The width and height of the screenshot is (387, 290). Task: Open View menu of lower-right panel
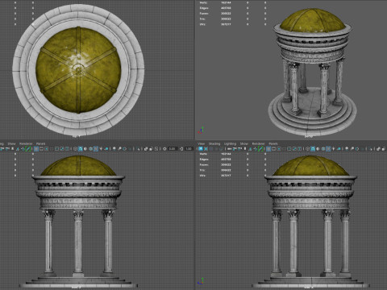pos(201,143)
